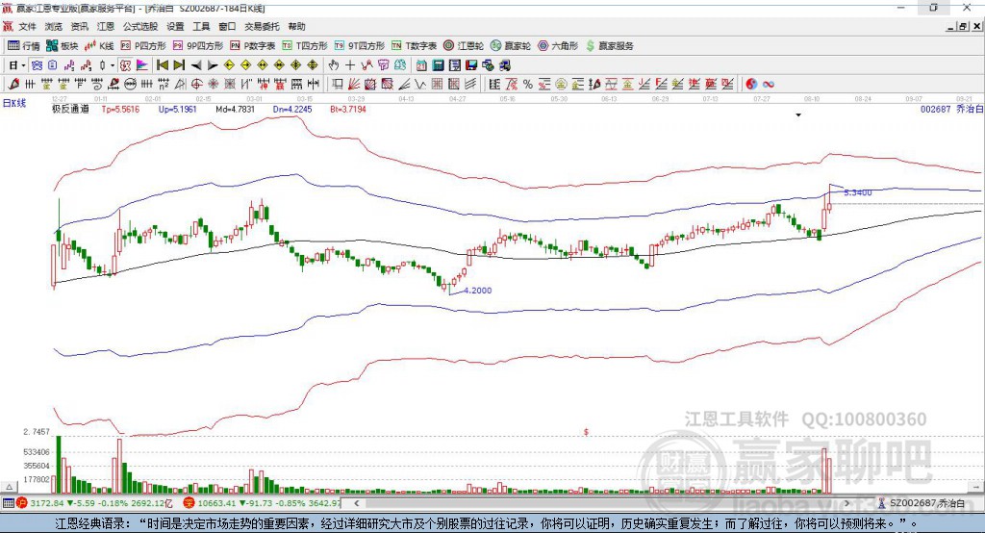Select the crosshair cursor tool
The height and width of the screenshot is (533, 985).
[x=350, y=65]
